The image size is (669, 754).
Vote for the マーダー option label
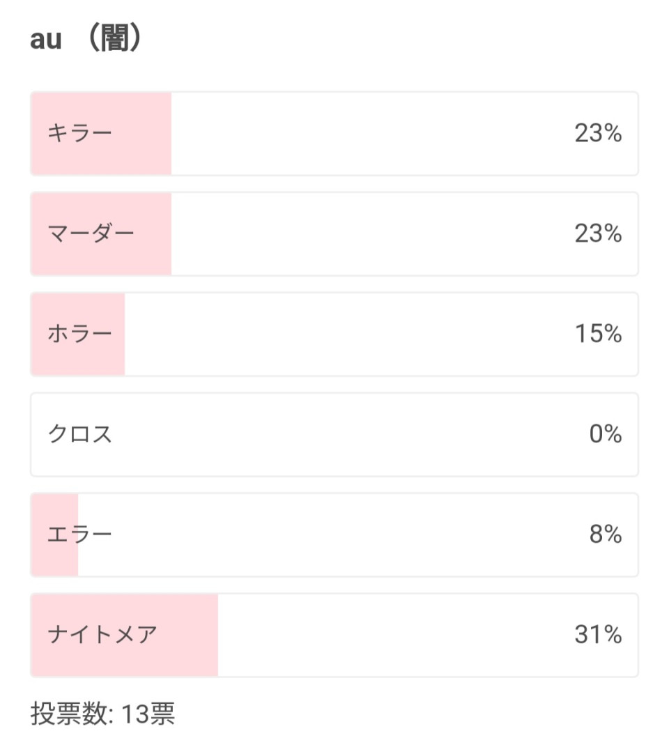(x=91, y=233)
